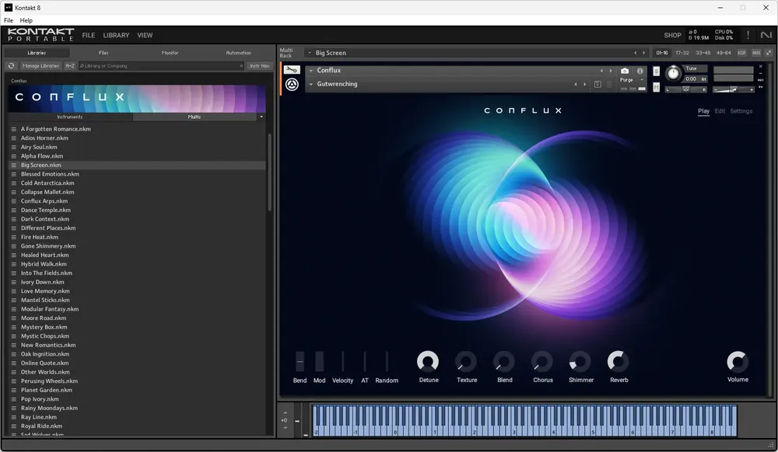This screenshot has width=778, height=452.
Task: Switch to the Files tab
Action: point(103,53)
